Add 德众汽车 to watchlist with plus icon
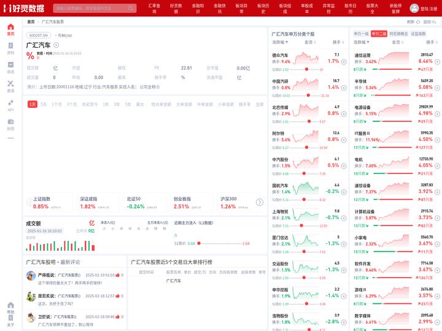This screenshot has width=442, height=331. tap(344, 62)
